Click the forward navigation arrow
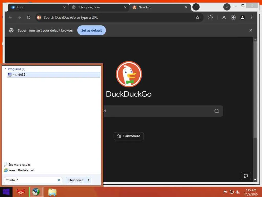The width and height of the screenshot is (262, 197). [x=19, y=17]
